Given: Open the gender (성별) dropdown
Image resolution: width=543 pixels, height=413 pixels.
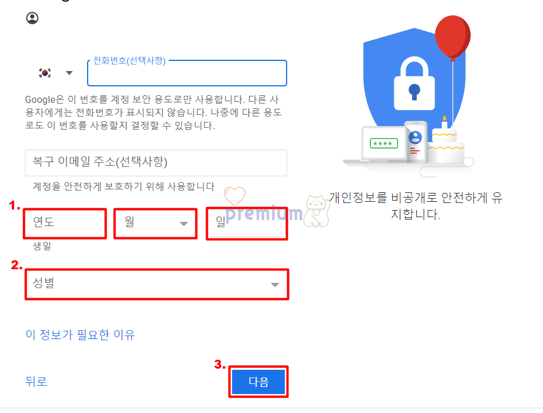Looking at the screenshot, I should (x=156, y=285).
